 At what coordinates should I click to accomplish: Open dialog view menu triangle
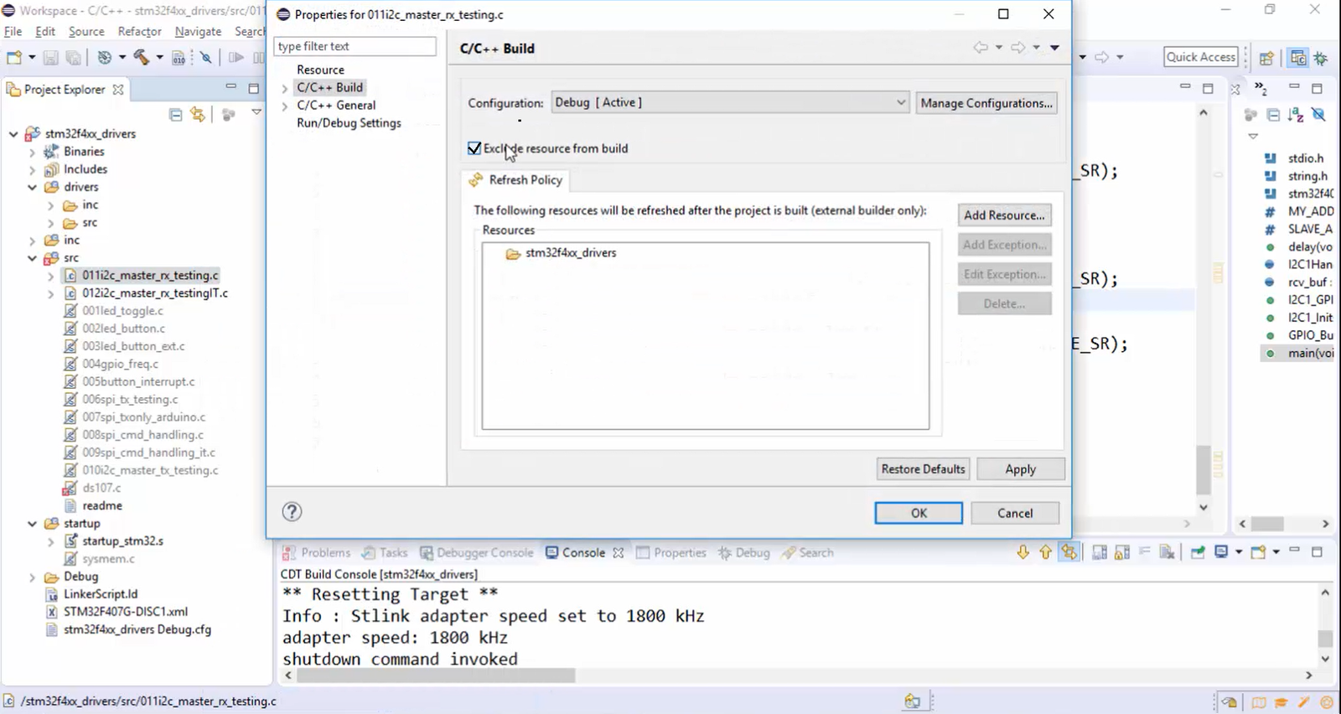pyautogui.click(x=1054, y=48)
